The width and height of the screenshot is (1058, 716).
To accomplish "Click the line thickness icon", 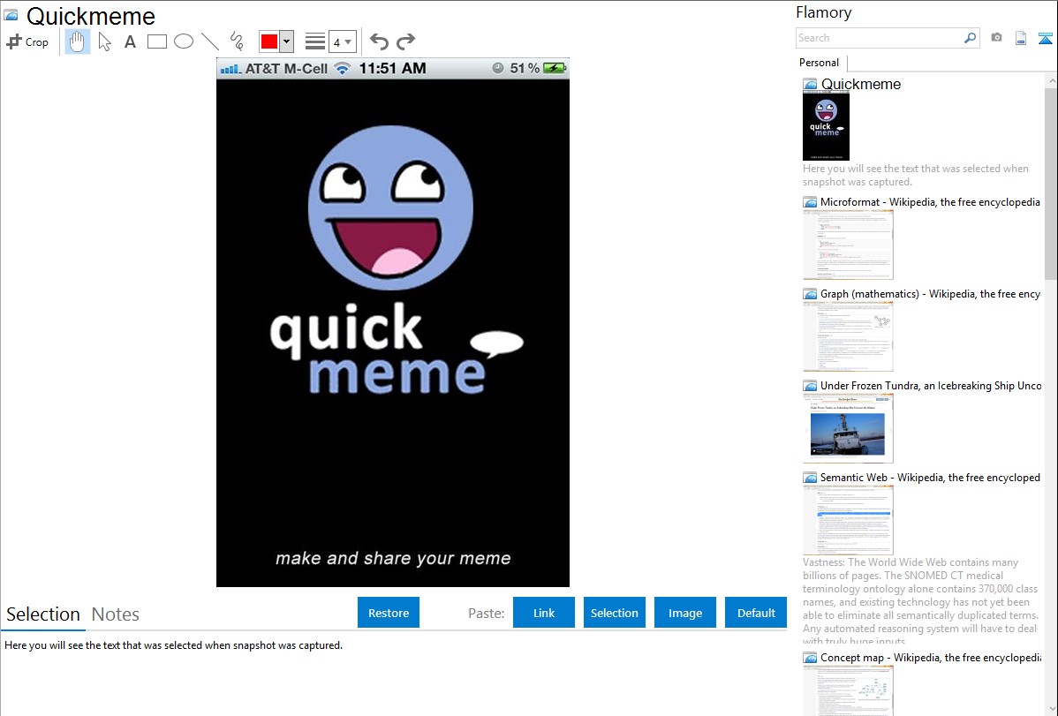I will (314, 41).
